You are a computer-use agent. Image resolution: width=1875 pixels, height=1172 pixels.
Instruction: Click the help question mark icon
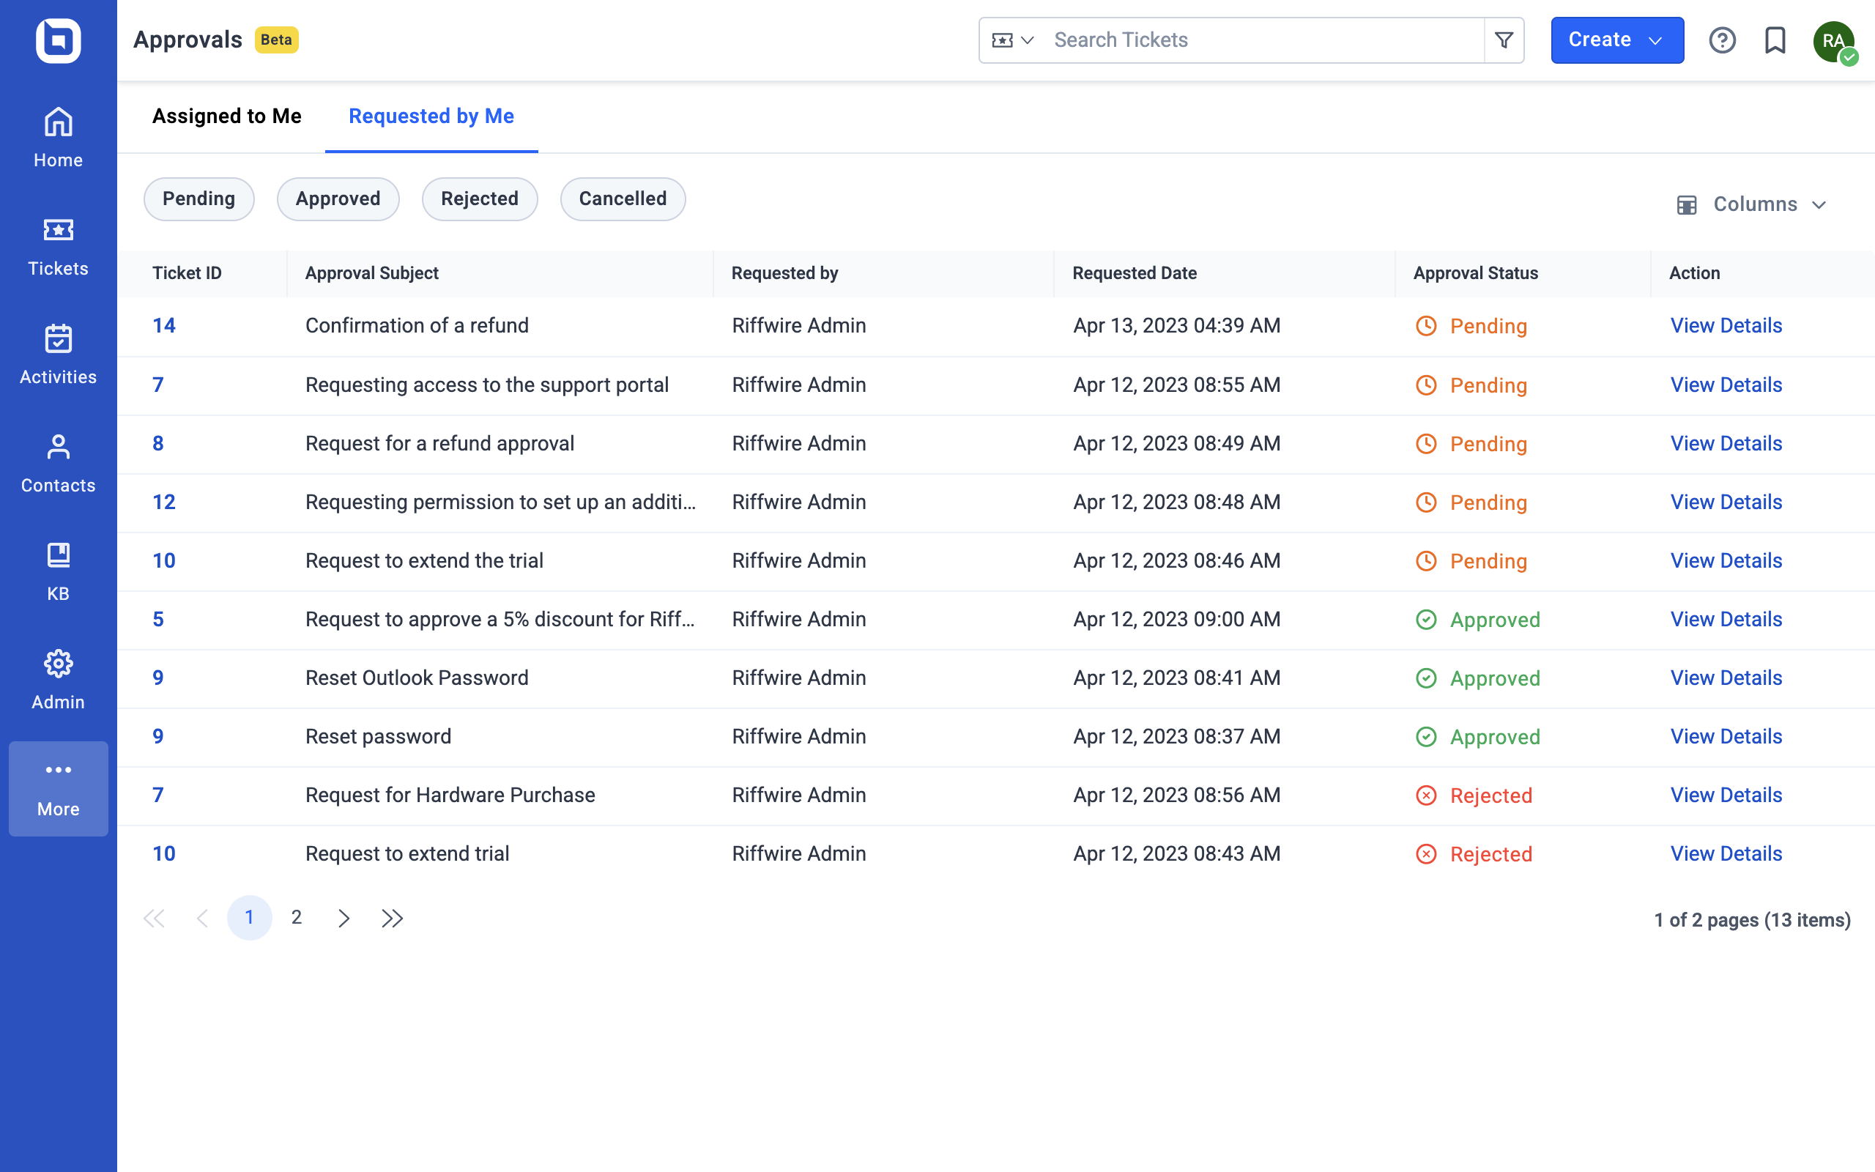[1722, 40]
